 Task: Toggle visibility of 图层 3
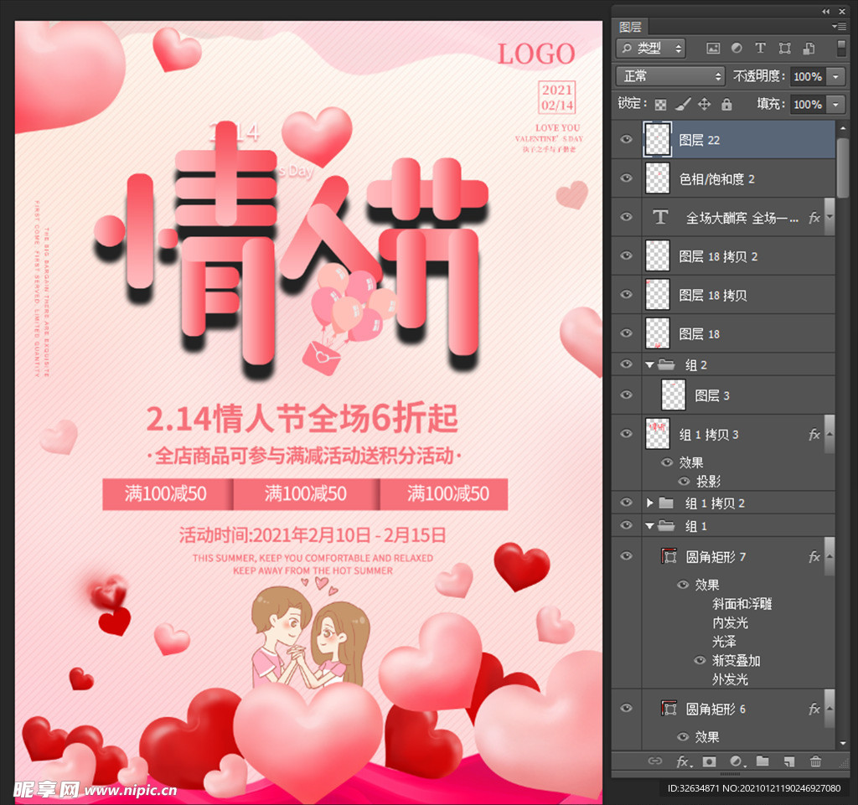point(626,395)
